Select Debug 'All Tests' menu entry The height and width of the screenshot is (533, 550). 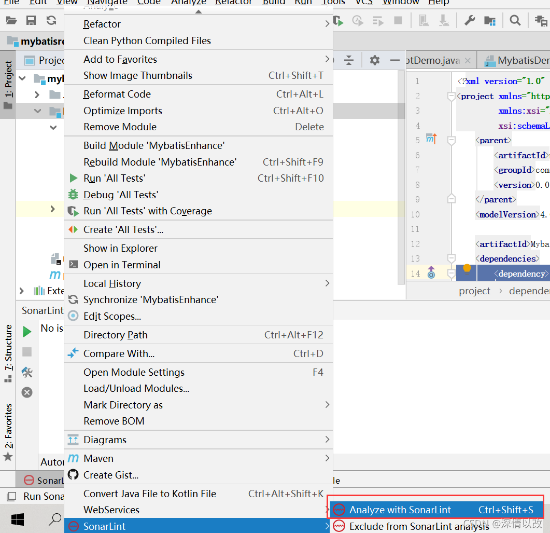[x=199, y=195]
